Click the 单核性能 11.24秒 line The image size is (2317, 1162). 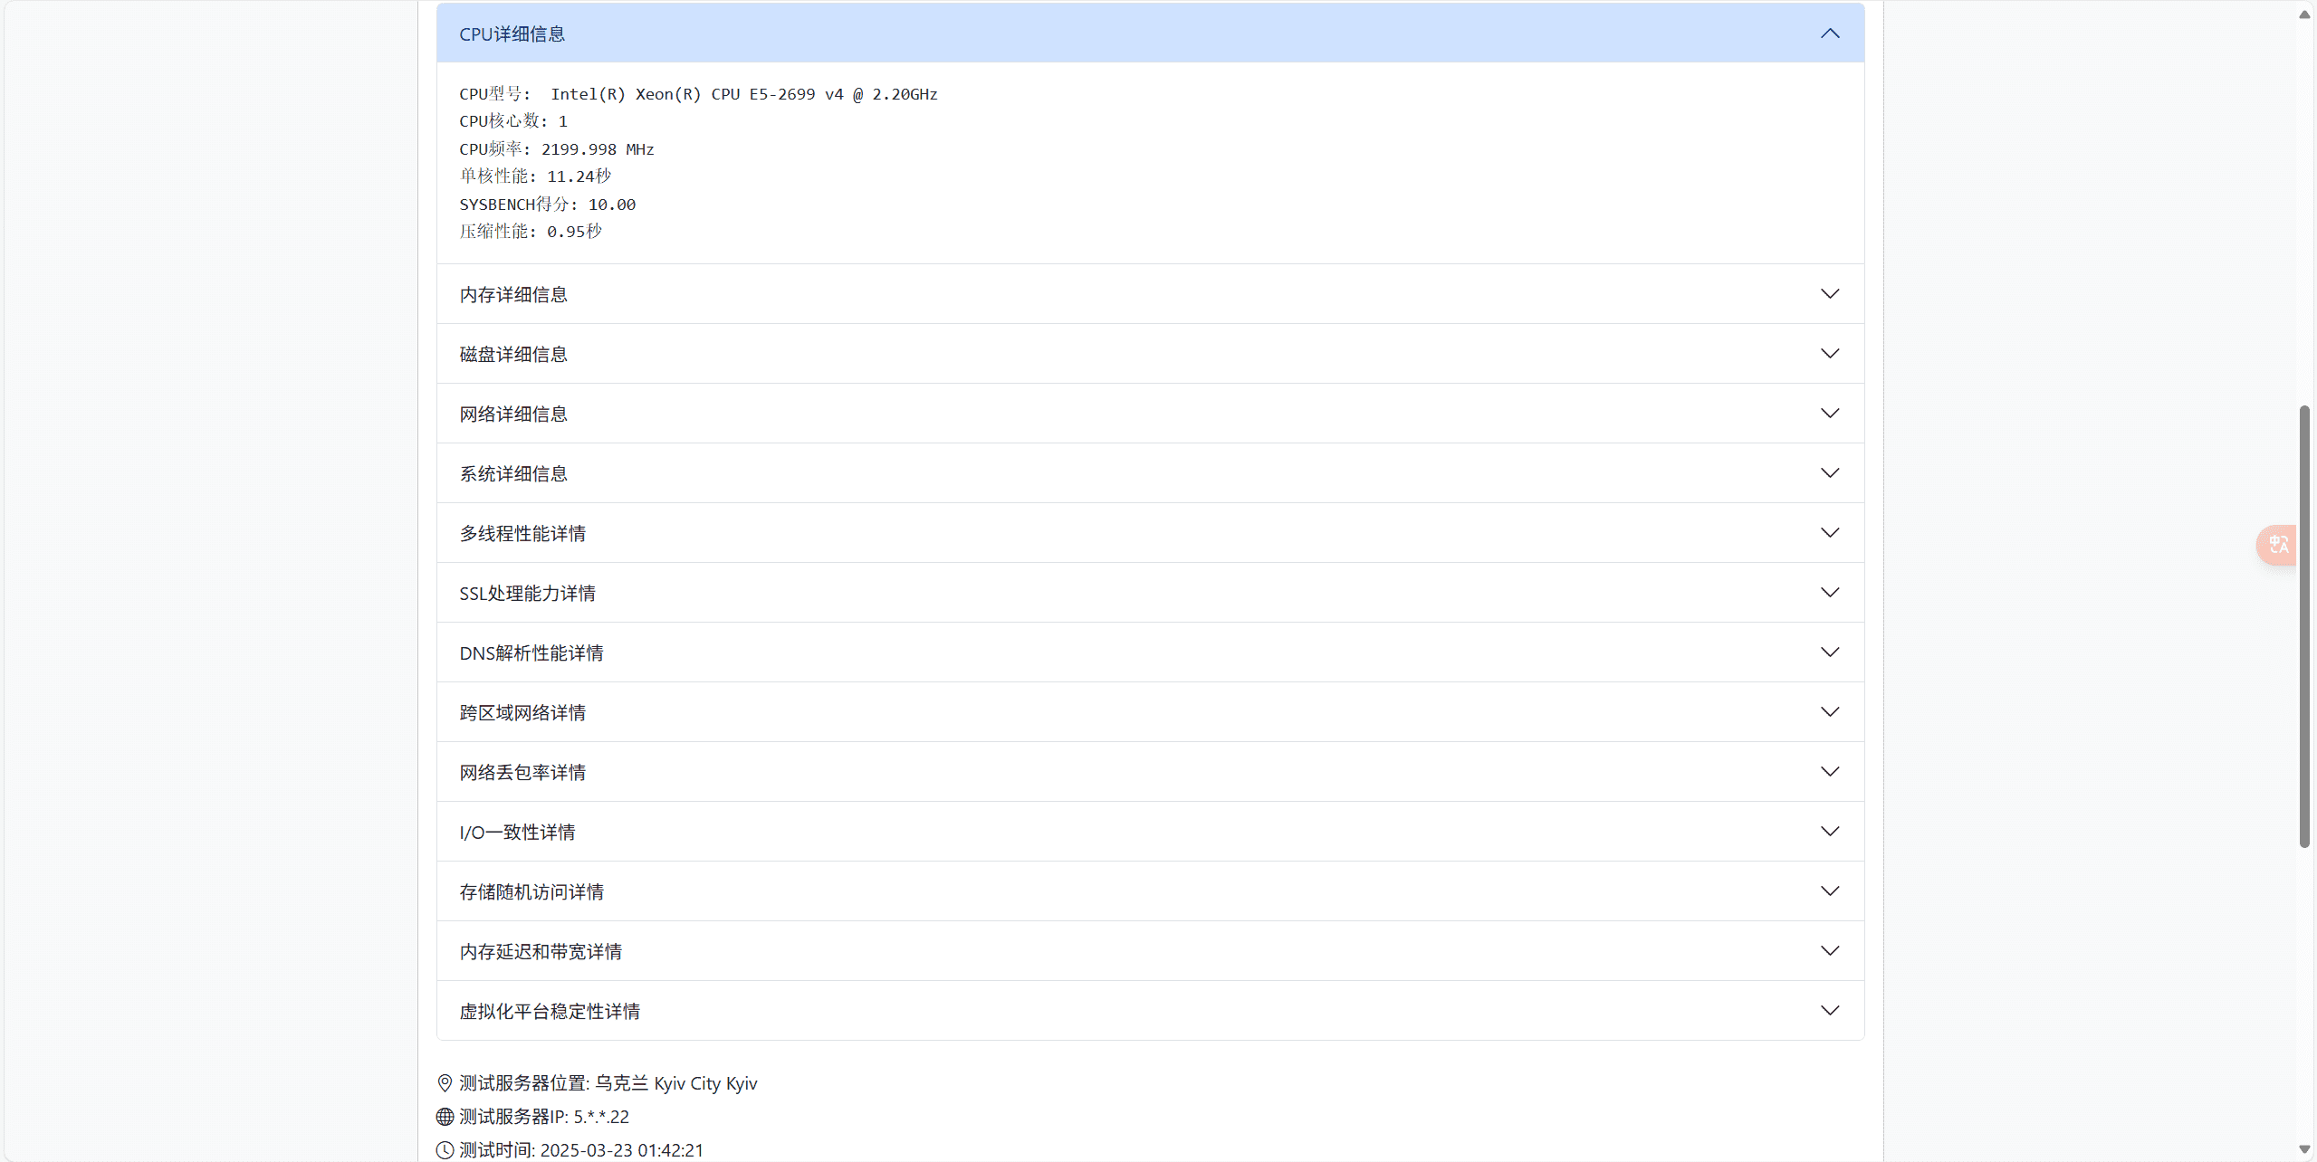[535, 176]
